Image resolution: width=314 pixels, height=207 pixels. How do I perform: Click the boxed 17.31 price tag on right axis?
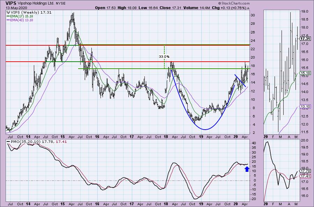(x=305, y=39)
